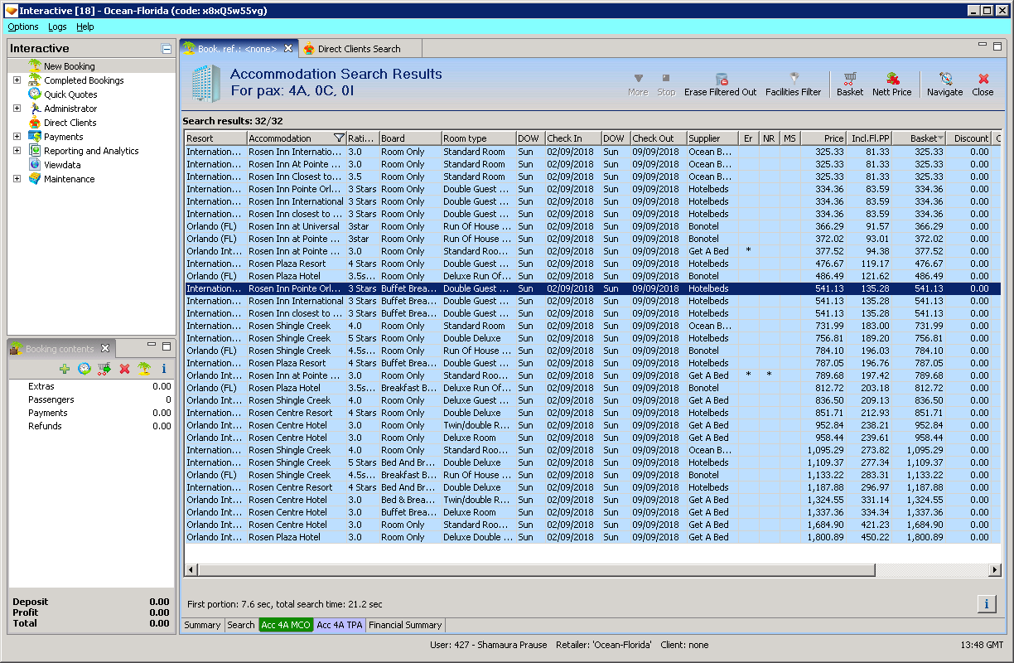Switch to the Acc 4A TPA tab
This screenshot has width=1014, height=663.
pyautogui.click(x=339, y=625)
